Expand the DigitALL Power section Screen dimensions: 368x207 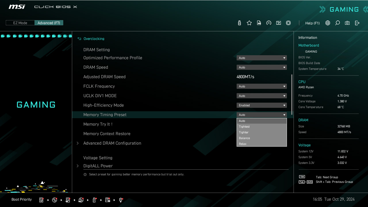98,166
